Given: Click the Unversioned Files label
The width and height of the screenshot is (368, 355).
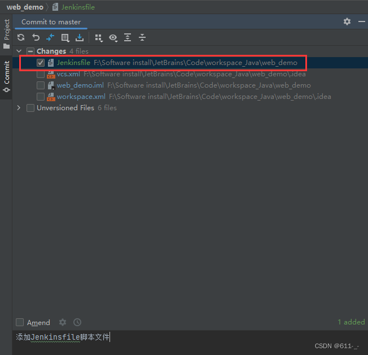Looking at the screenshot, I should click(65, 108).
